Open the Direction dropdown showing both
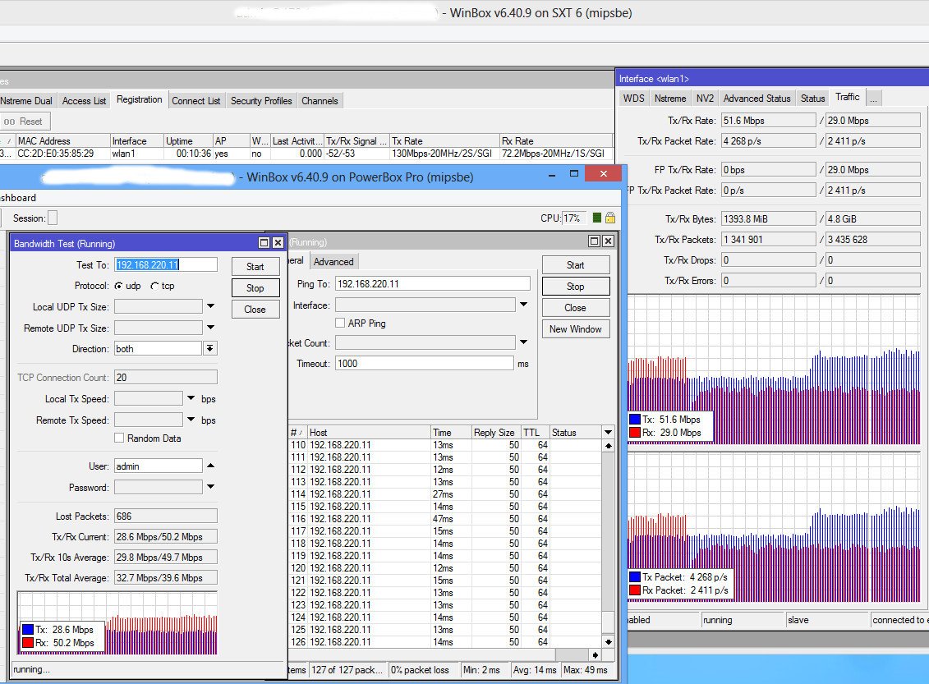The width and height of the screenshot is (929, 684). (x=210, y=348)
